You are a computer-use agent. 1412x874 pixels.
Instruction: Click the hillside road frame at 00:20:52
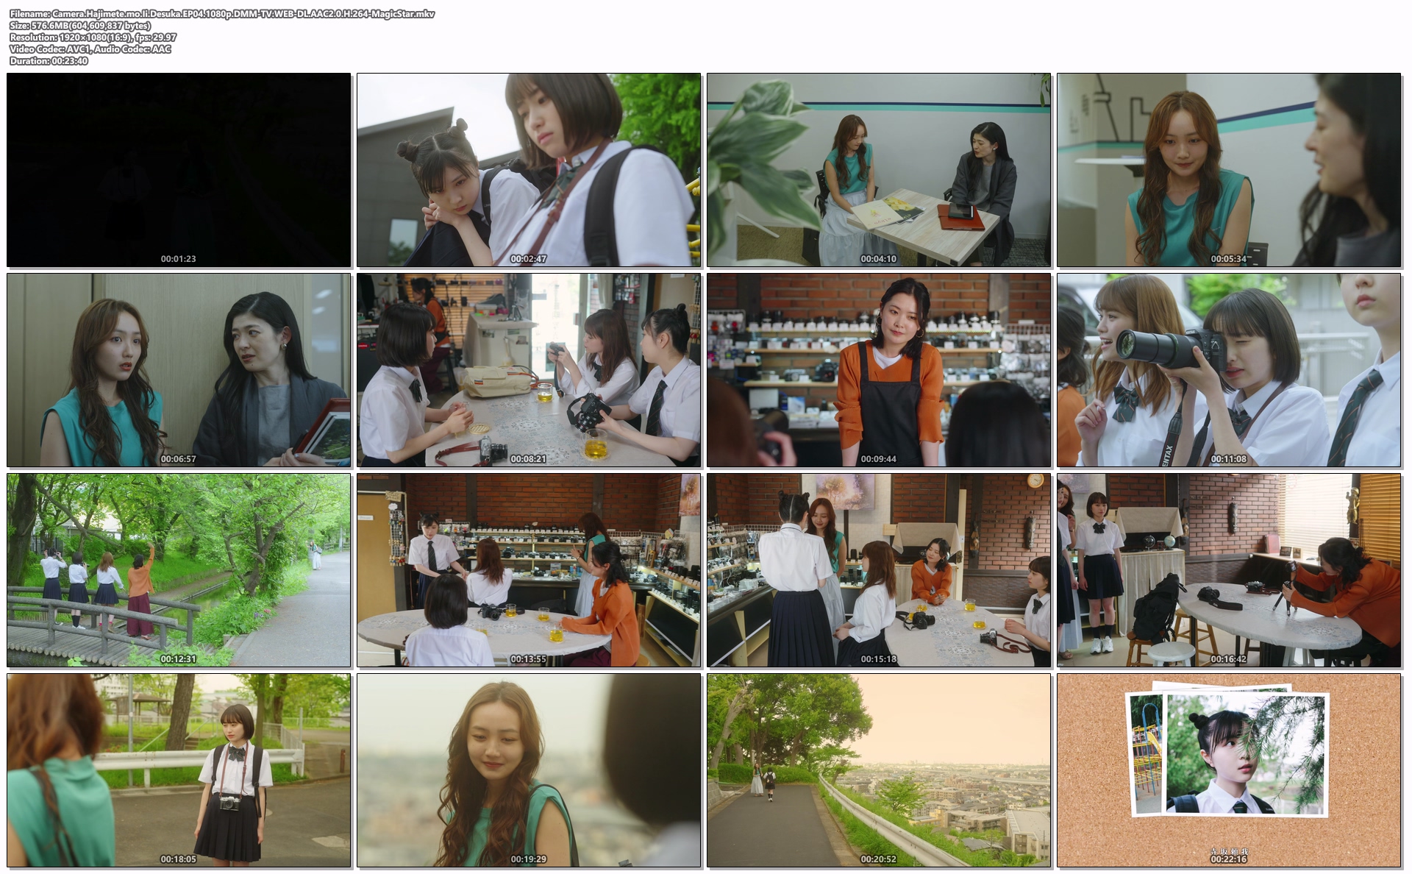[879, 770]
